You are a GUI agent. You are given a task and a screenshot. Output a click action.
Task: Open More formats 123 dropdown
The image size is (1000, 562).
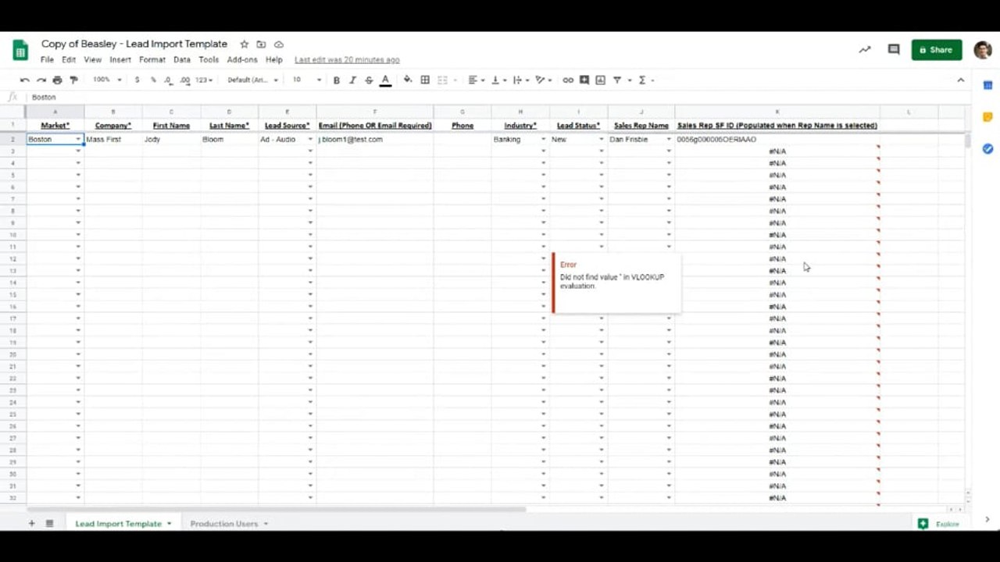204,80
